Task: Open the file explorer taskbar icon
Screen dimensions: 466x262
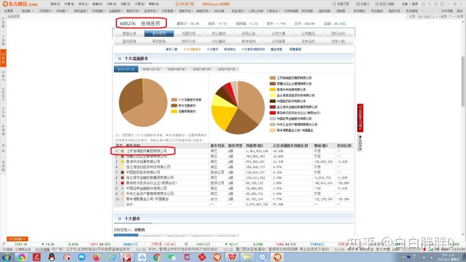Action: click(x=247, y=257)
